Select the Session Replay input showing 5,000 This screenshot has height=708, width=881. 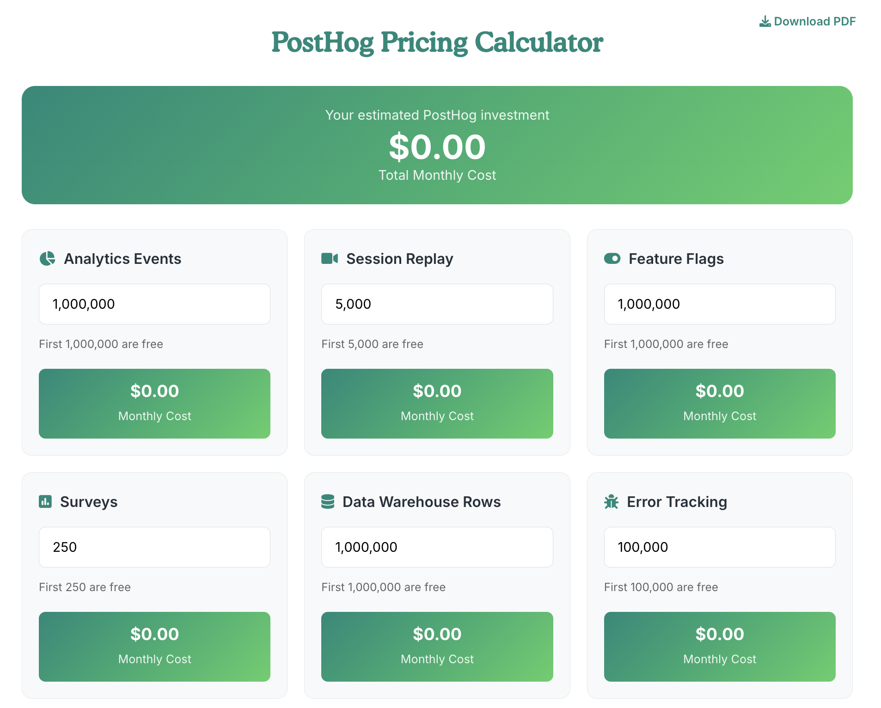(x=437, y=304)
